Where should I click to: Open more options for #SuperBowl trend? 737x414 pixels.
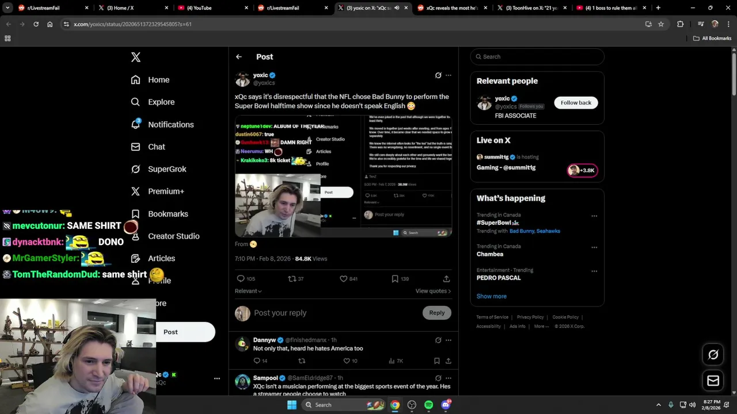594,216
